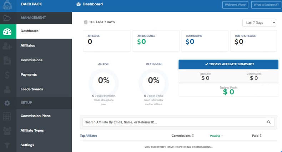
Task: Click the Backpack logo icon
Action: pyautogui.click(x=7, y=5)
